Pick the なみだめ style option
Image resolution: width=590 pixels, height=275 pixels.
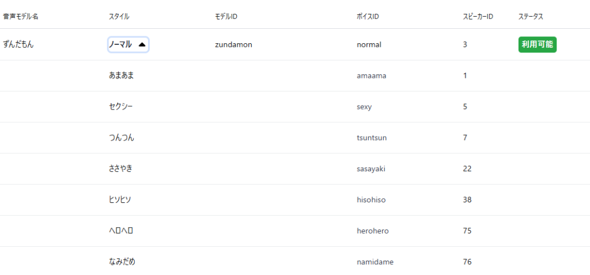(x=122, y=262)
